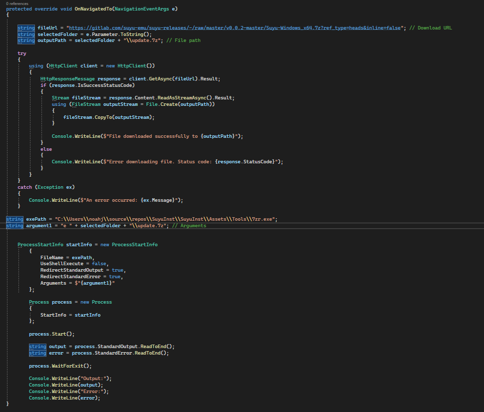
Task: Click client.GetAsync(fileUrl) call
Action: click(x=163, y=79)
